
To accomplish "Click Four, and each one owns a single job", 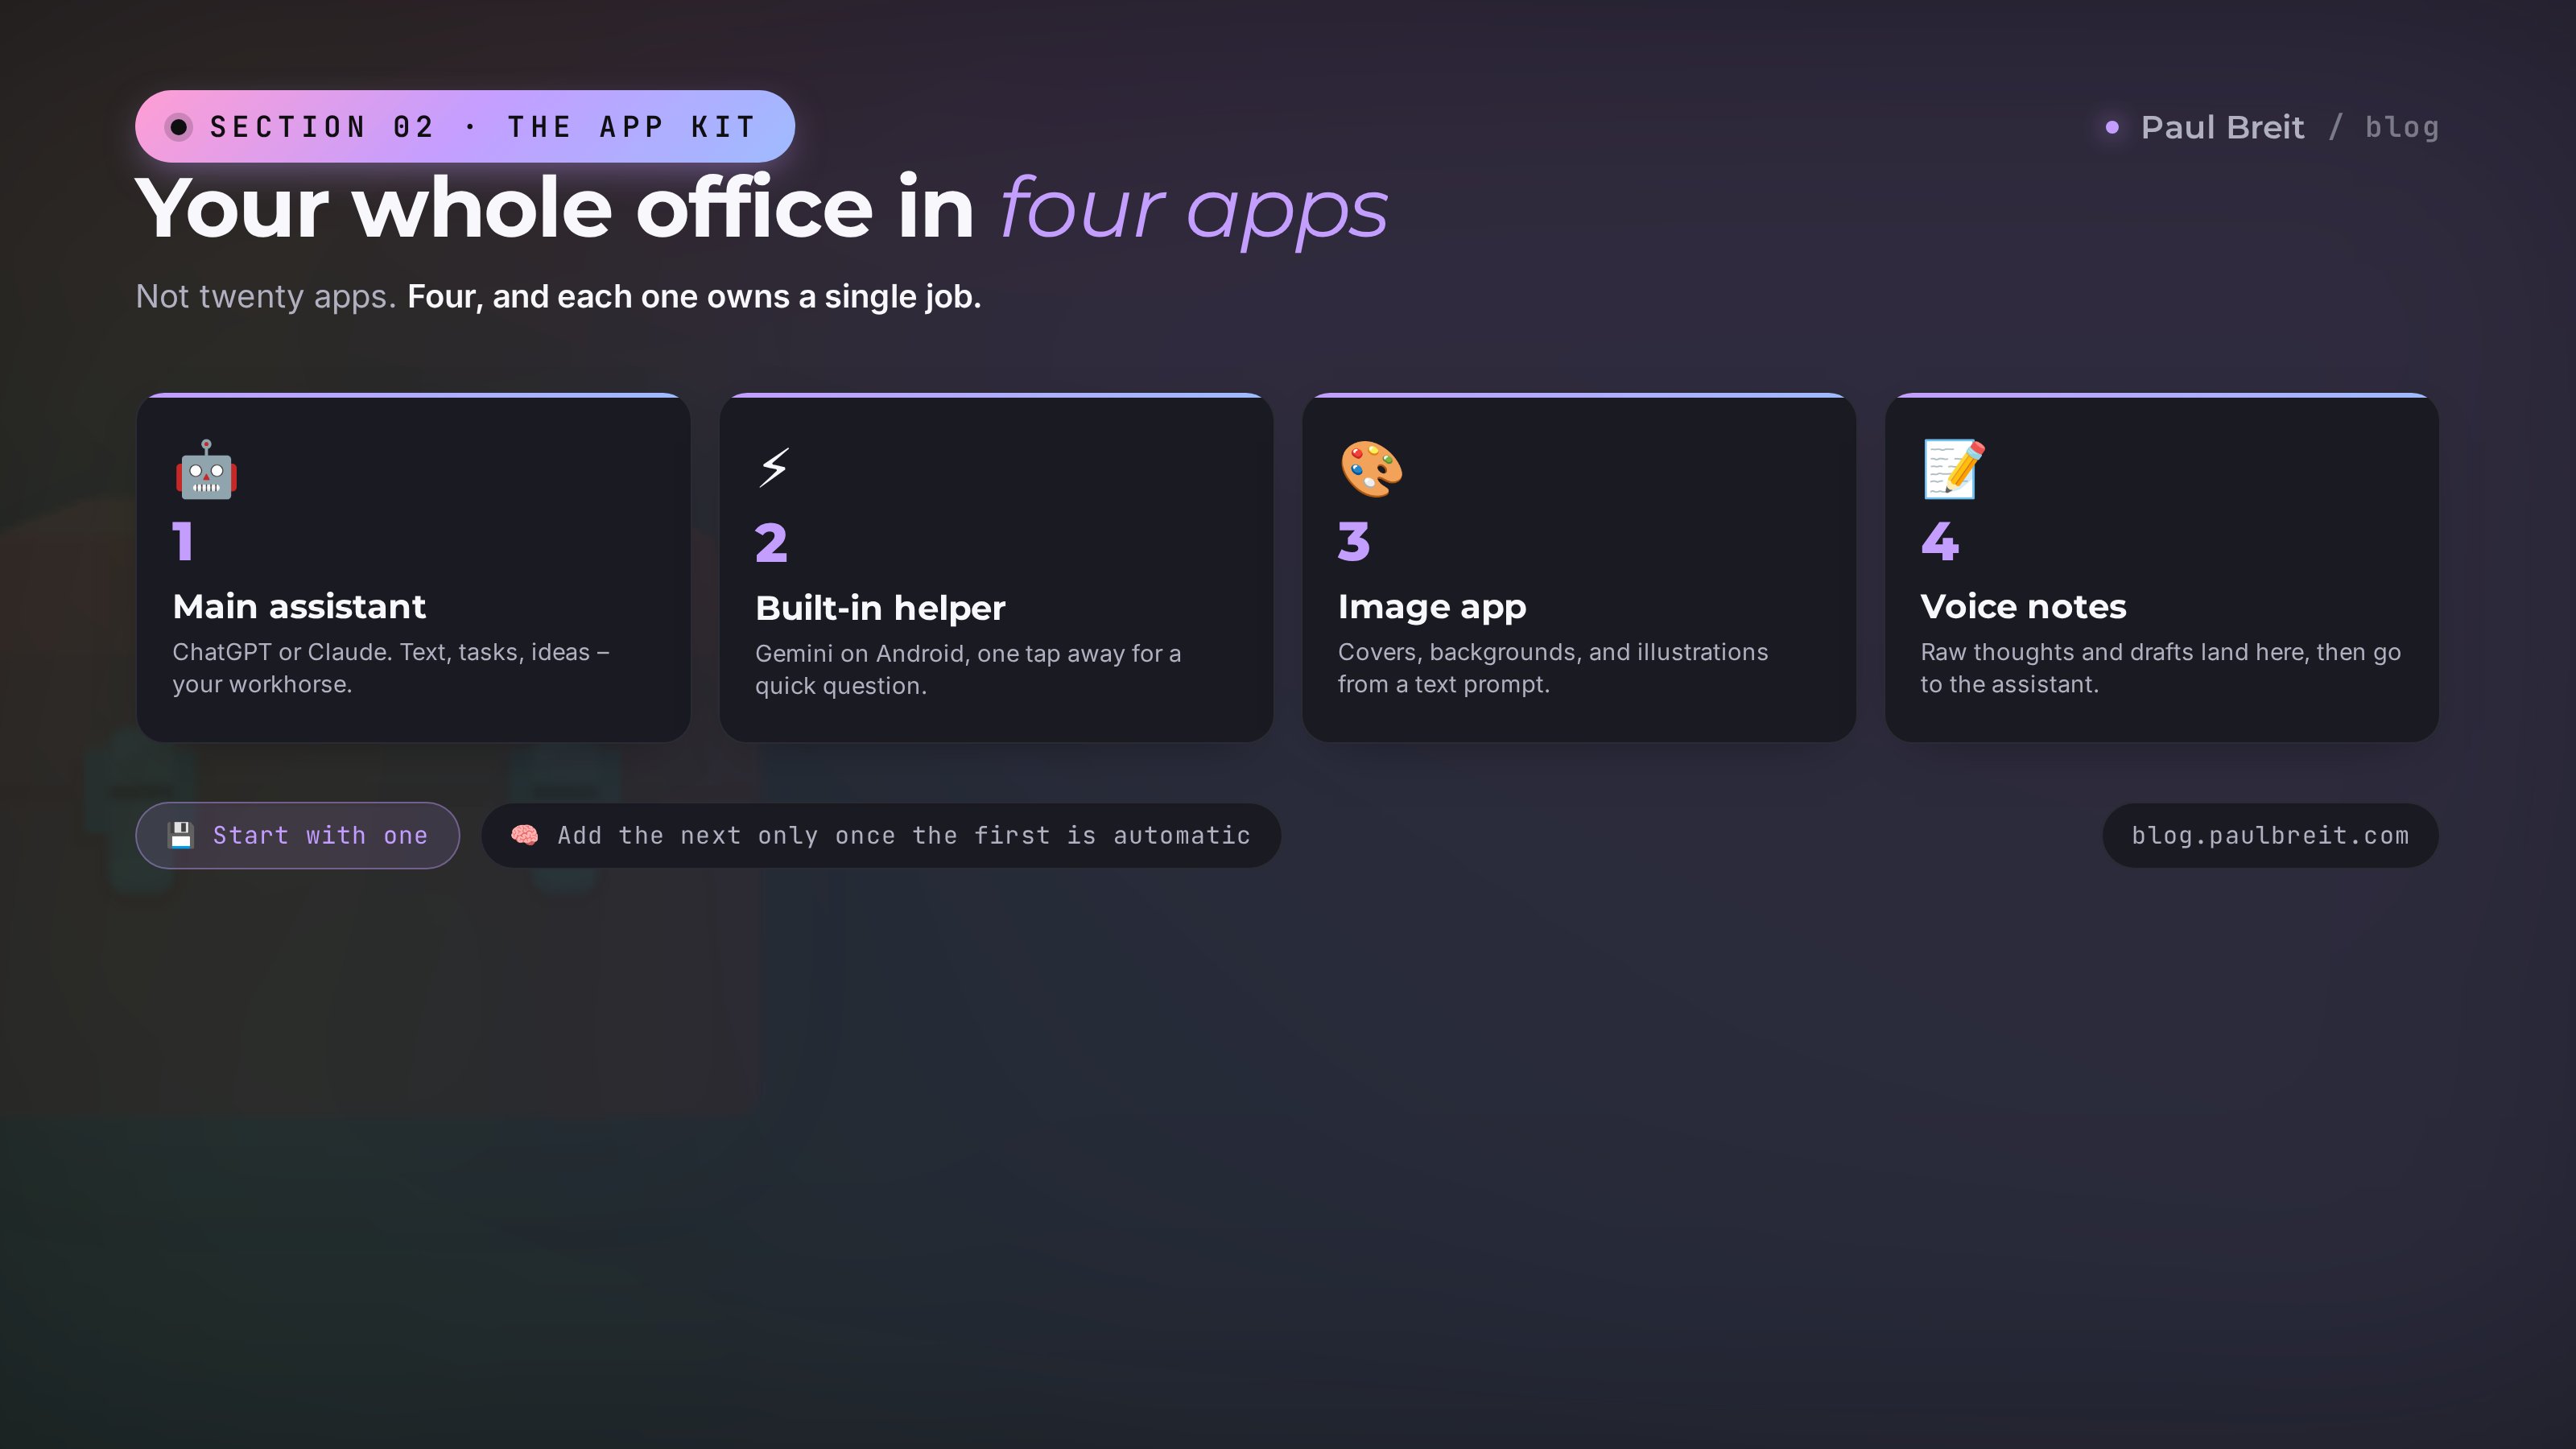I will click(x=694, y=297).
